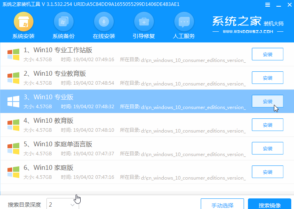Open the 在线安装 download icon

click(x=104, y=22)
